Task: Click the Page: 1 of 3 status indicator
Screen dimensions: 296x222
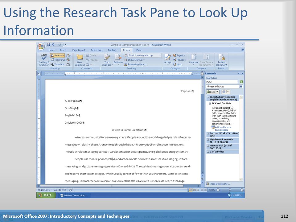Action: (x=44, y=190)
